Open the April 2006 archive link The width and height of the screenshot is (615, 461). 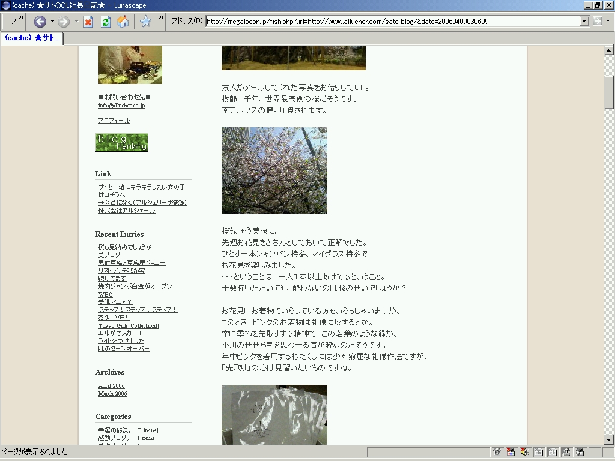112,386
